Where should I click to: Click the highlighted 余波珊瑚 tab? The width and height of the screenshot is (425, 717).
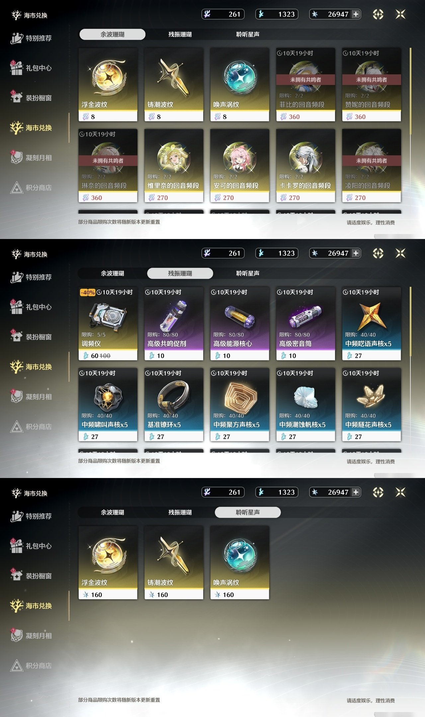[112, 34]
